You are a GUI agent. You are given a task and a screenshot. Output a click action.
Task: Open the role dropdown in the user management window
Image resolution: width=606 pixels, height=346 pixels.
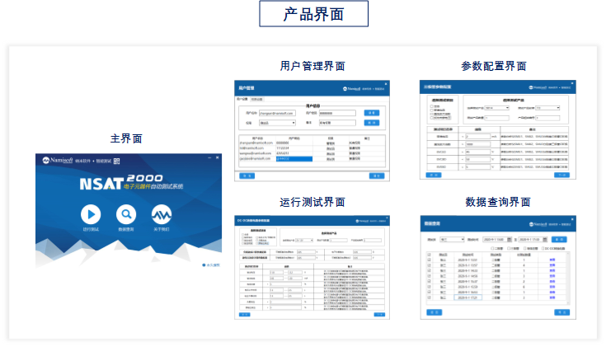pos(277,123)
